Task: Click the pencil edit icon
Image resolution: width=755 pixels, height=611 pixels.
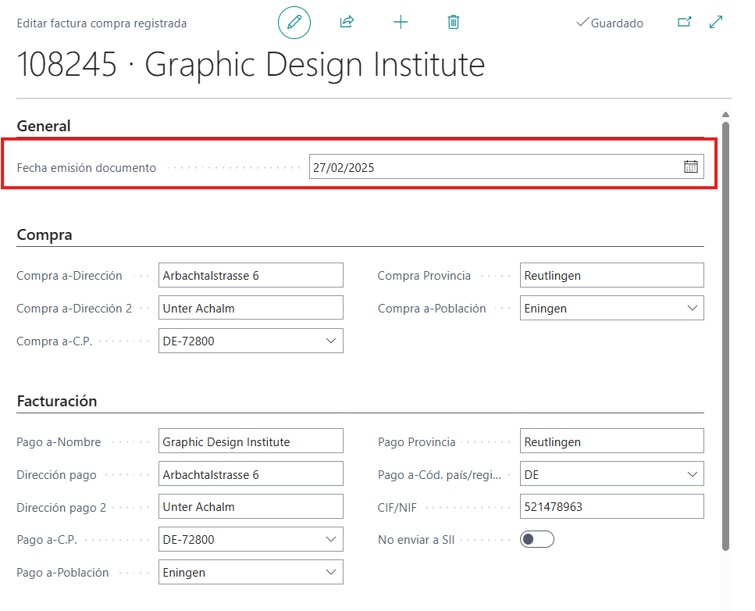Action: pos(294,23)
